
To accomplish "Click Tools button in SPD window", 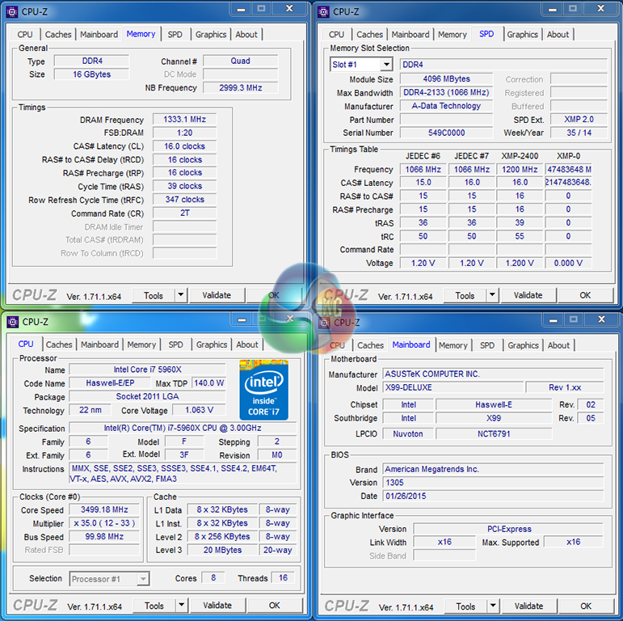I will pyautogui.click(x=465, y=295).
